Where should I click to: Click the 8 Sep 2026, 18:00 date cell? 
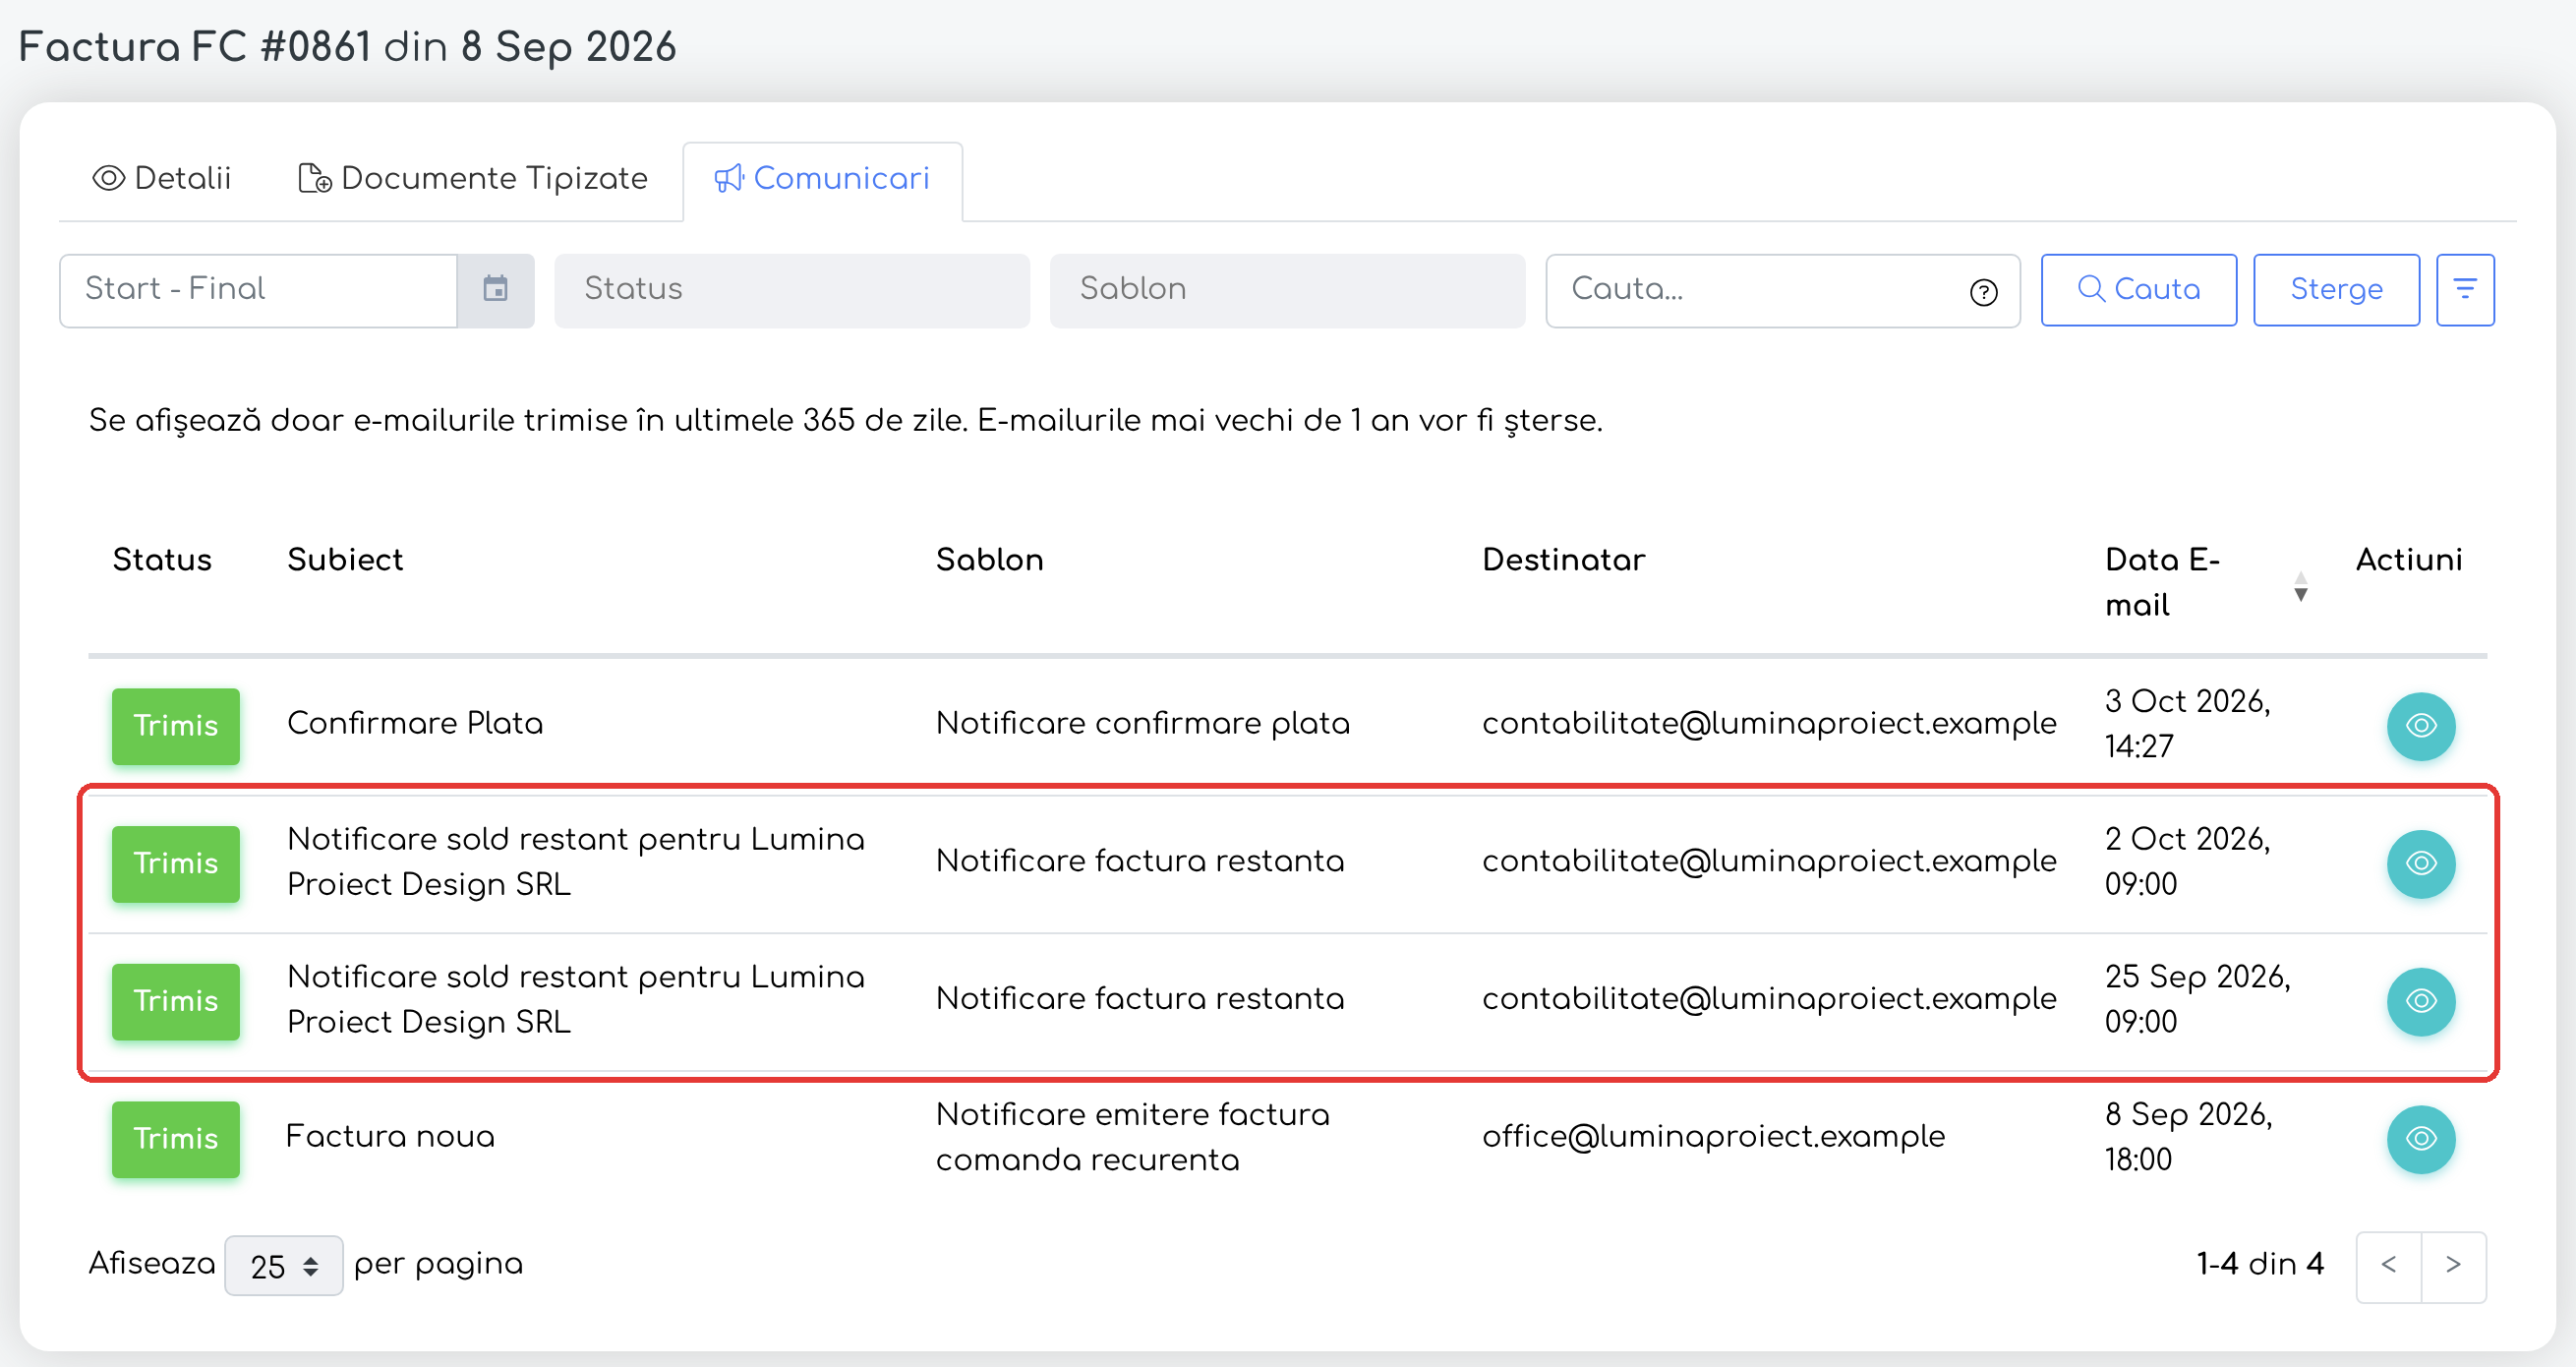pyautogui.click(x=2188, y=1137)
